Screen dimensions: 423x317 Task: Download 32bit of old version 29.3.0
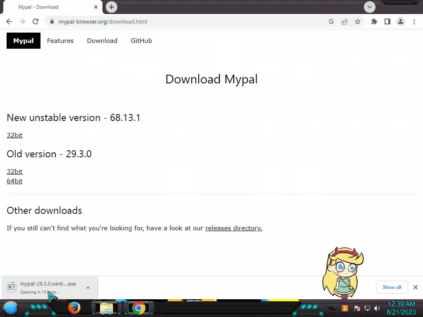(x=14, y=171)
